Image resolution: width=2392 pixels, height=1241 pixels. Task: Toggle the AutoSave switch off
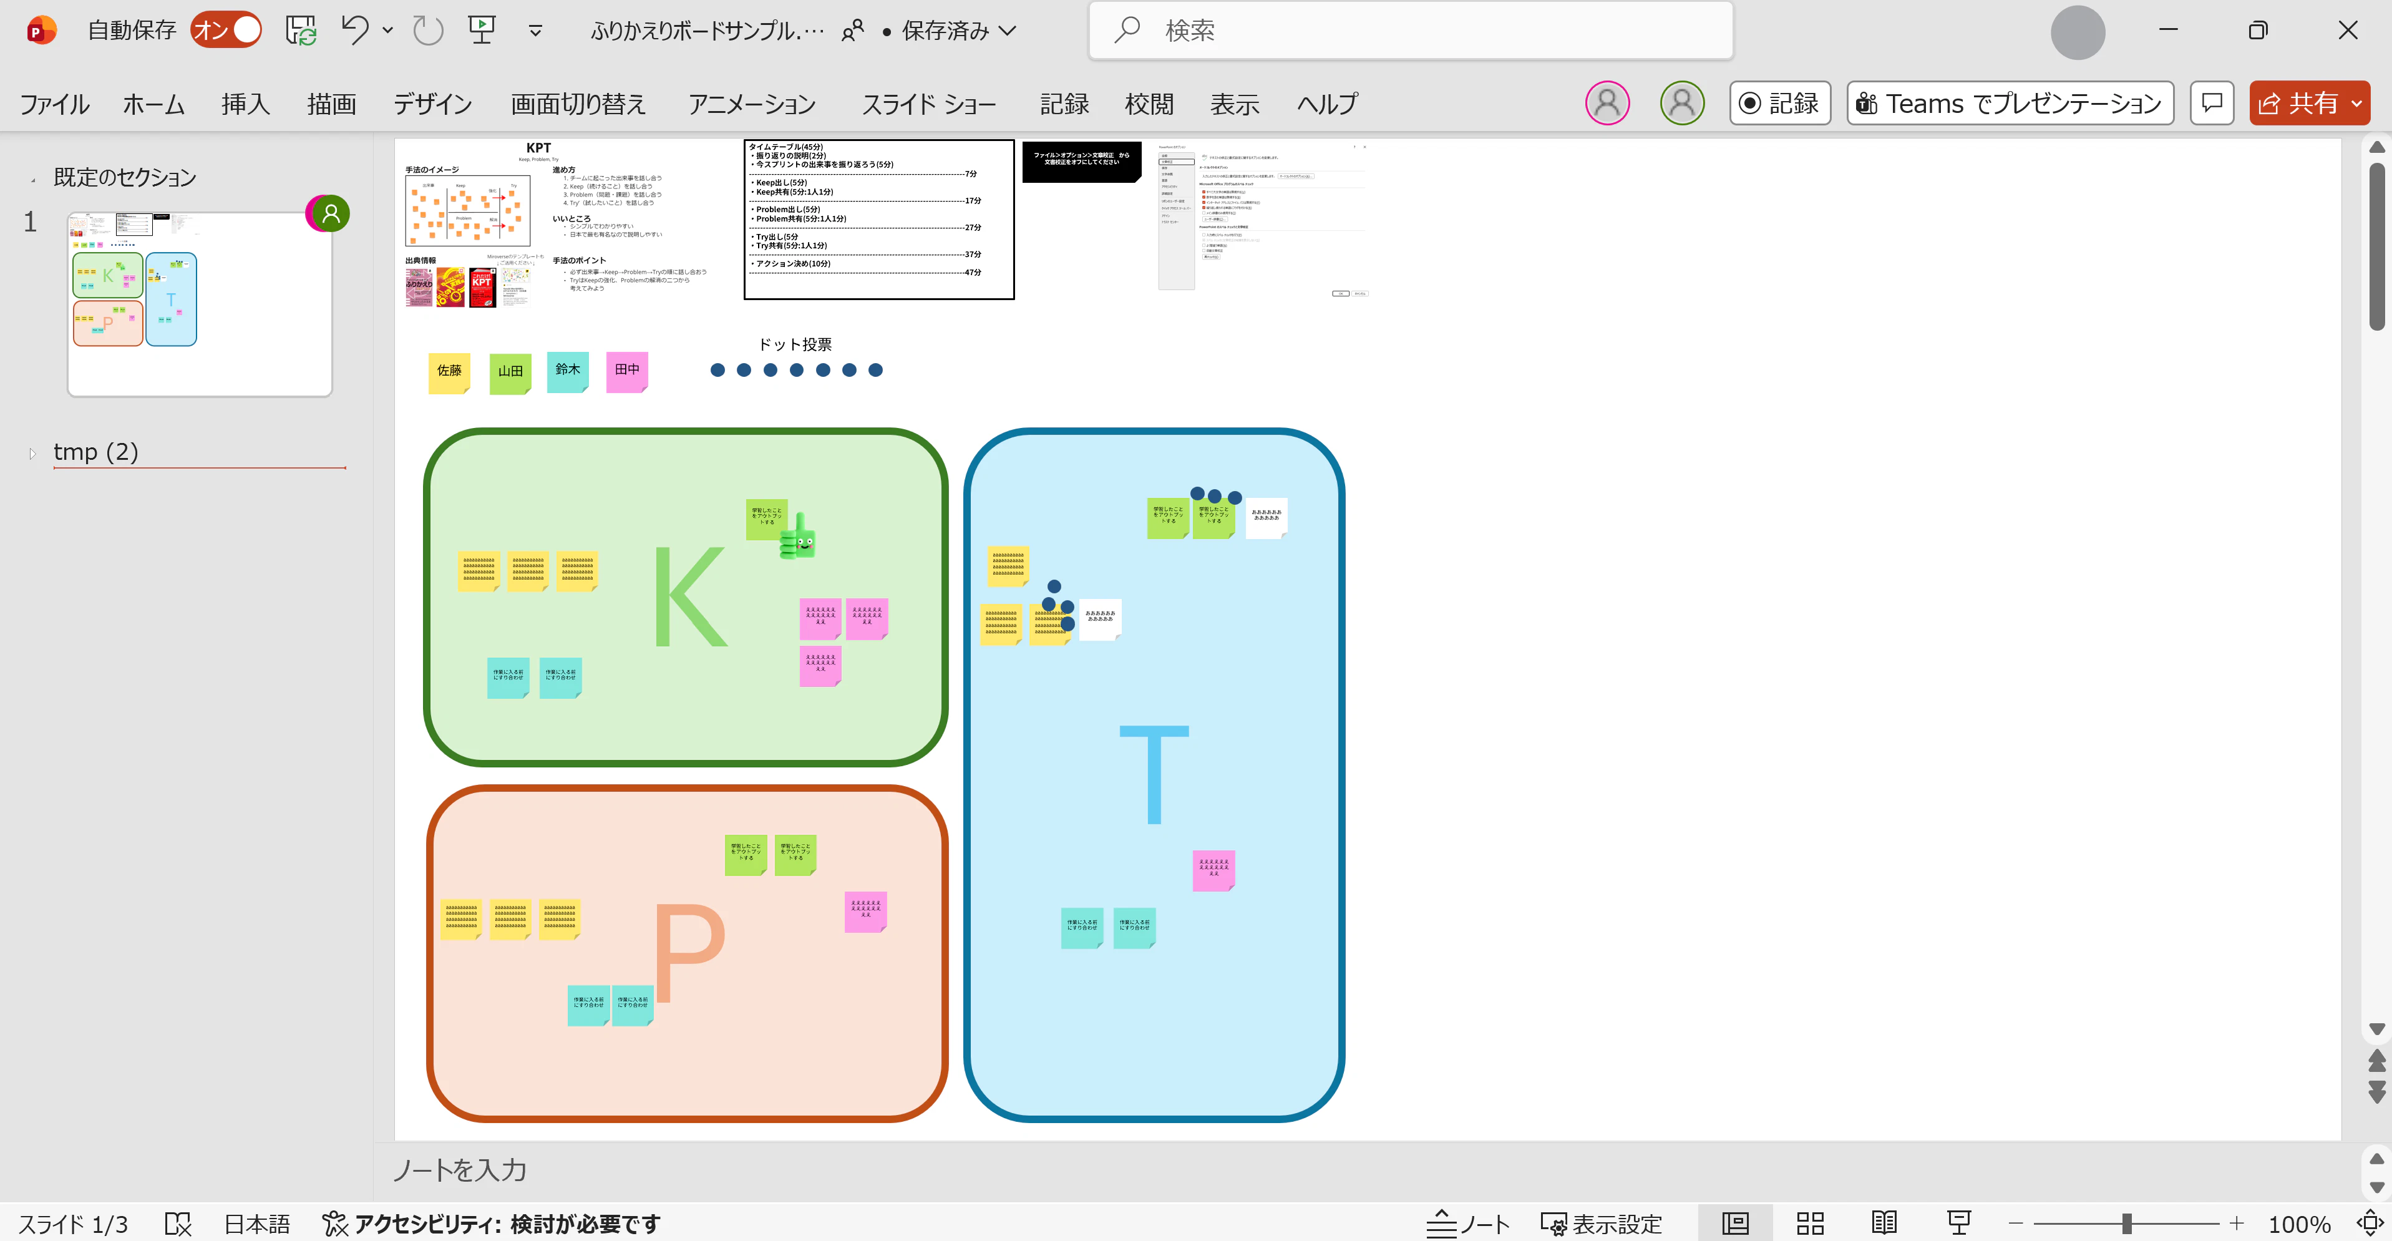tap(226, 31)
